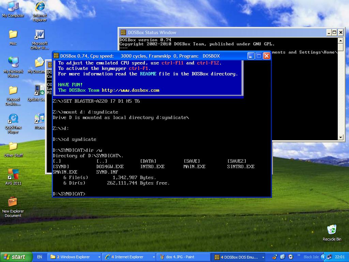Open Unused Desktop folder icon

(13, 96)
